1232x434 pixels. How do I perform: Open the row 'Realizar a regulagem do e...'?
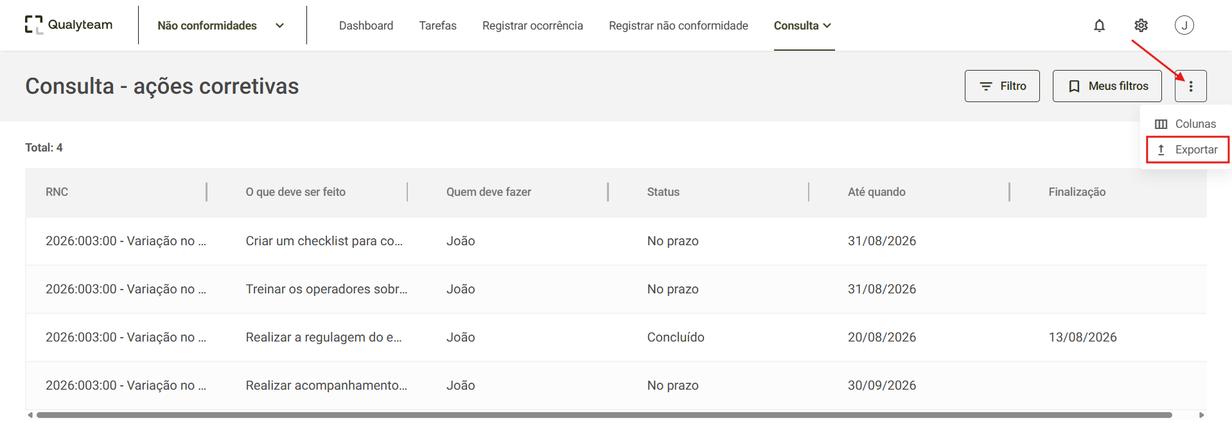(x=616, y=338)
